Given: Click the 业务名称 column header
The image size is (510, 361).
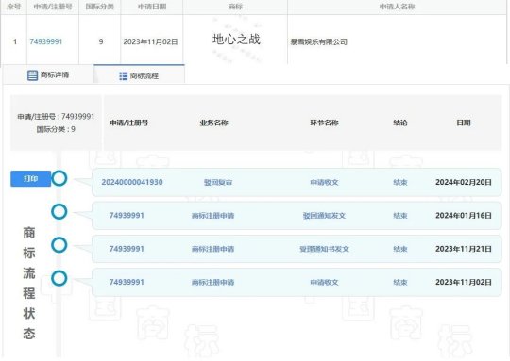Looking at the screenshot, I should point(213,123).
